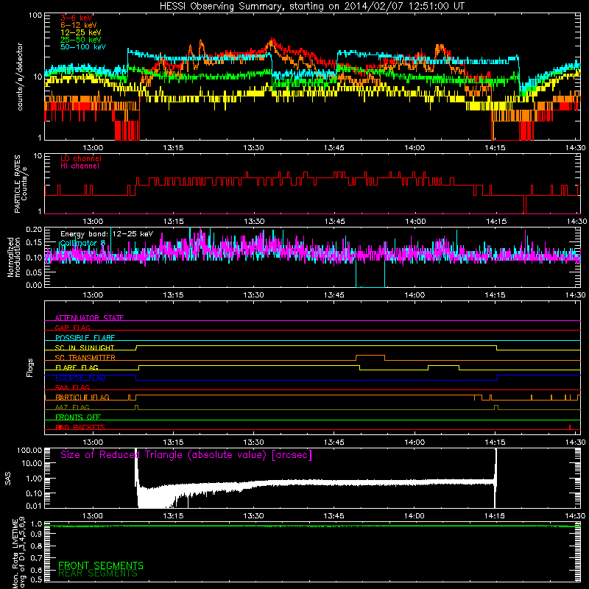Image resolution: width=589 pixels, height=589 pixels.
Task: Click the 13:30 tick label under count-rate plot
Action: click(x=253, y=148)
